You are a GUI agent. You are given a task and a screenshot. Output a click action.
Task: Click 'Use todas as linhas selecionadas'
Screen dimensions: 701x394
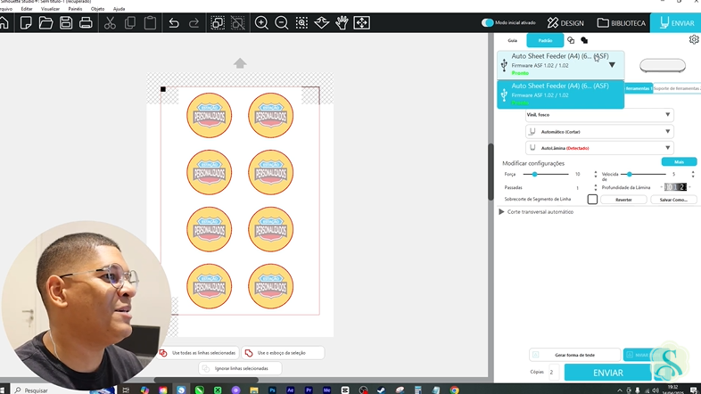(199, 353)
